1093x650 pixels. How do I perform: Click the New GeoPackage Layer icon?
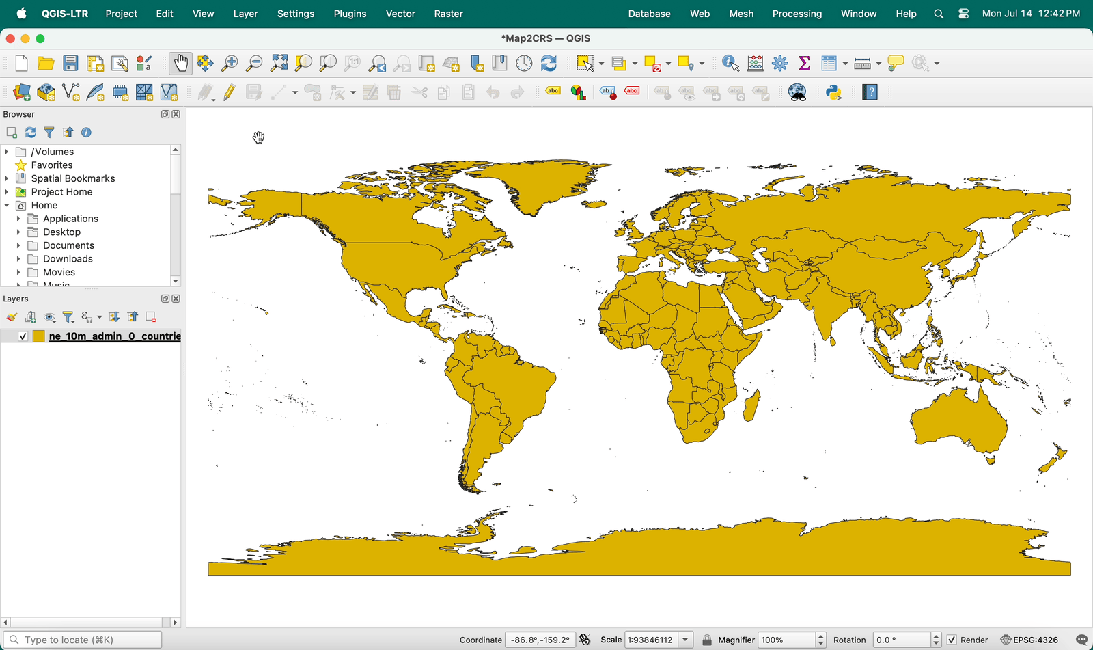pos(46,92)
